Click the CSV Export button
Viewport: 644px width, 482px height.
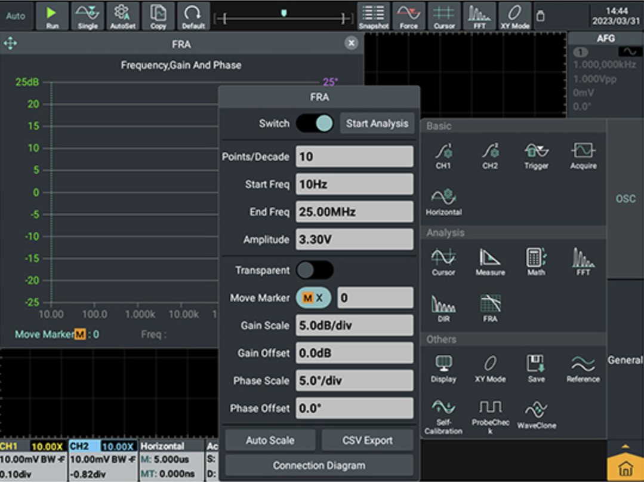367,440
